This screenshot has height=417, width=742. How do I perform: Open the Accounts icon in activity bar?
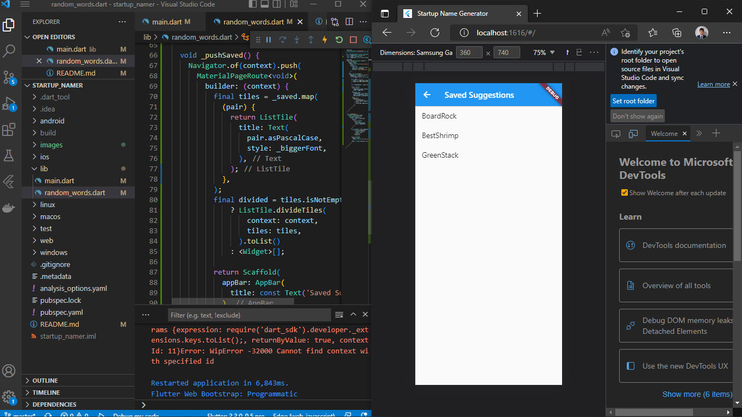coord(9,371)
